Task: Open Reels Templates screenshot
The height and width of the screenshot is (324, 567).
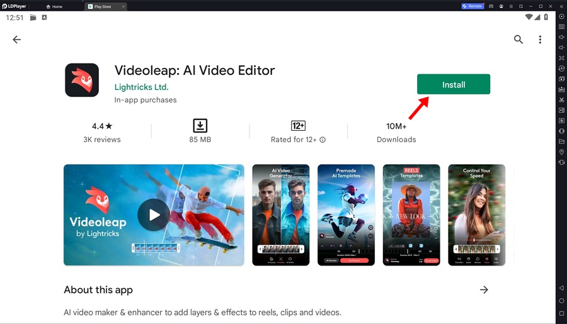Action: click(411, 215)
